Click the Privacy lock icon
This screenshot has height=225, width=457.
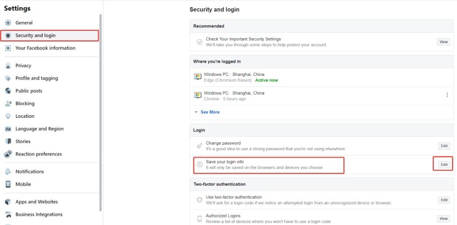[8, 66]
